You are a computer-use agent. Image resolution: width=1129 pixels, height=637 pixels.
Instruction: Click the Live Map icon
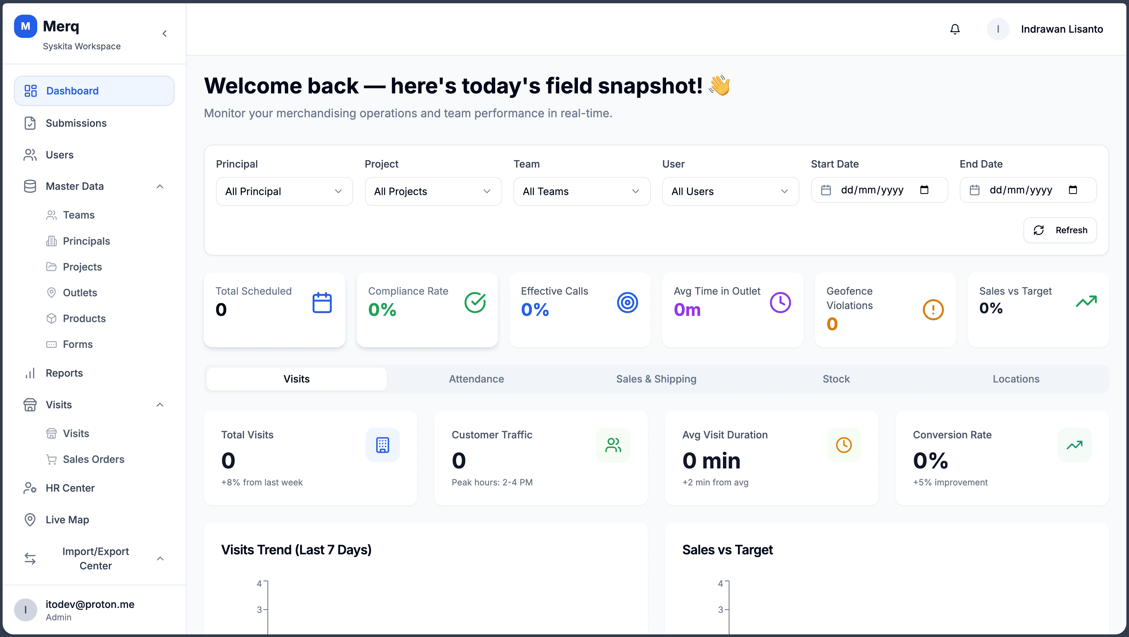(x=30, y=519)
